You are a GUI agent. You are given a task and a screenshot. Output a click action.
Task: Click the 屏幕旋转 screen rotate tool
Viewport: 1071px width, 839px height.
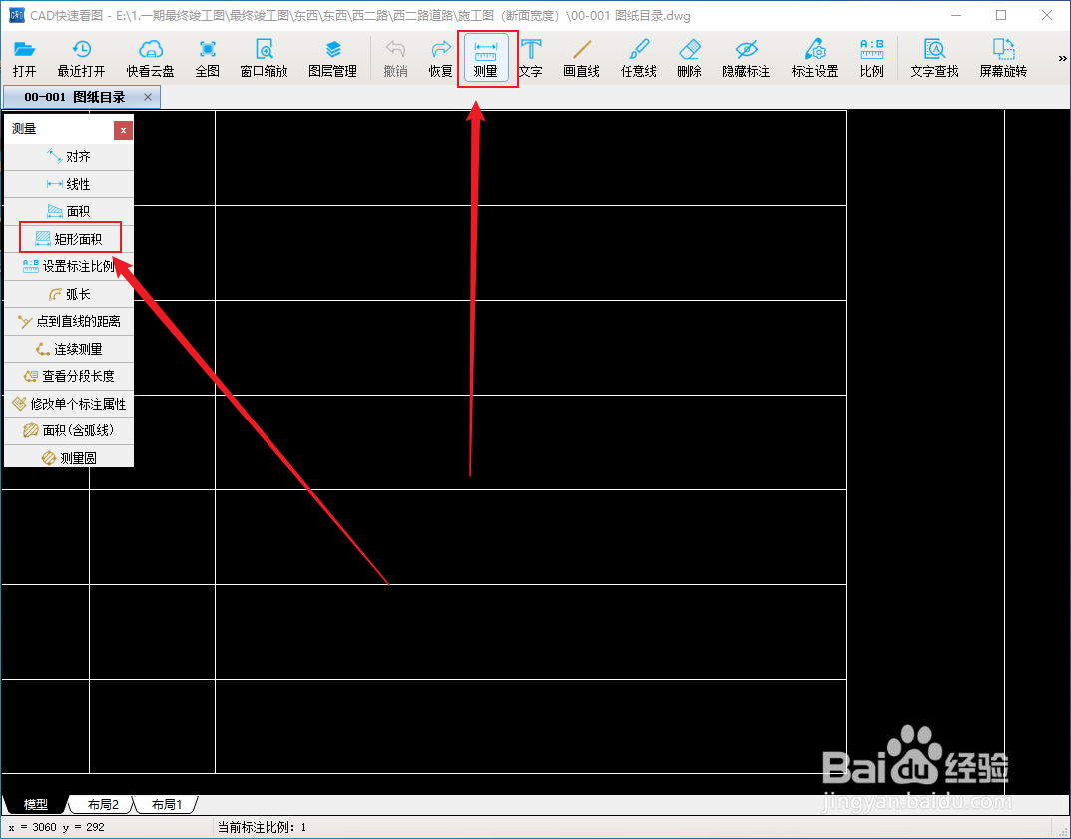tap(1003, 58)
